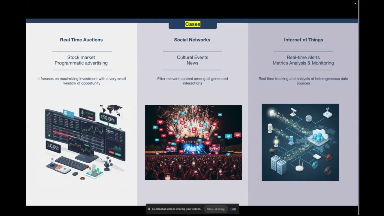
Task: Hide the screen sharing notification bar
Action: pyautogui.click(x=233, y=209)
